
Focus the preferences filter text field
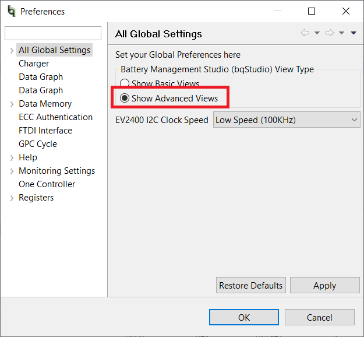pyautogui.click(x=53, y=33)
